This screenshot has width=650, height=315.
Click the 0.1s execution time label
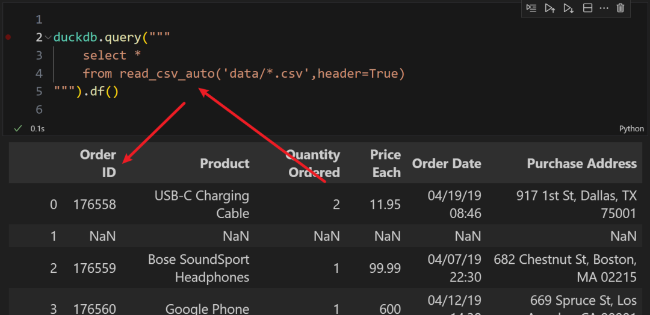click(37, 128)
